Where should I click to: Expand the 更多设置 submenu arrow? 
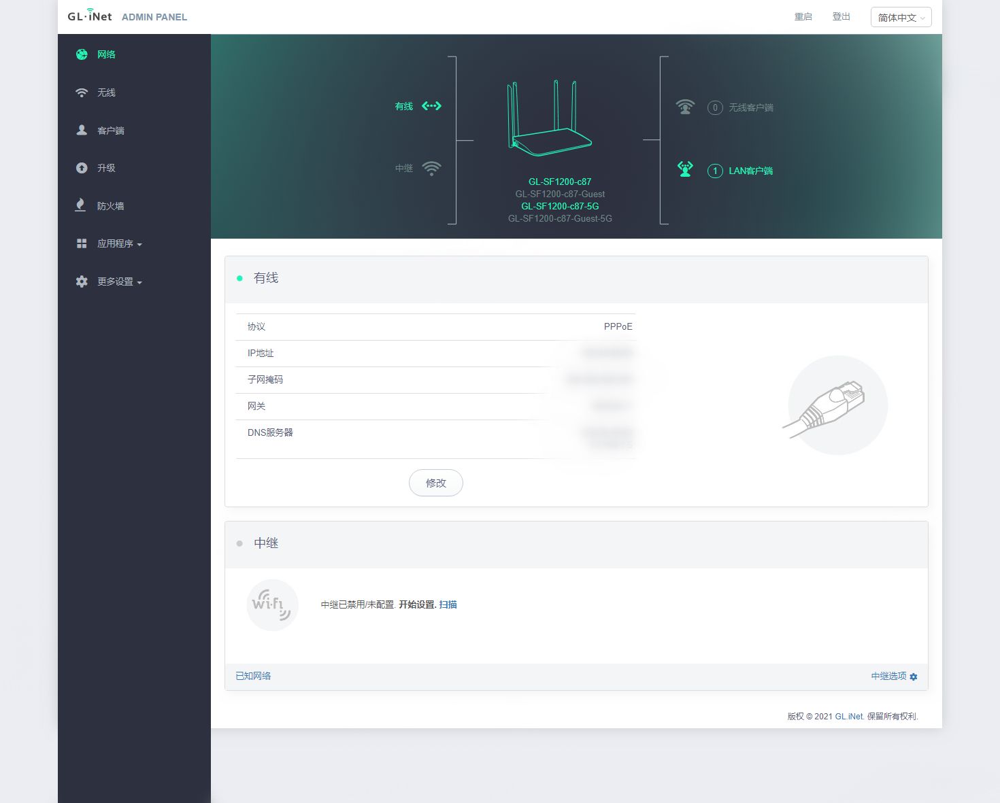[x=139, y=282]
